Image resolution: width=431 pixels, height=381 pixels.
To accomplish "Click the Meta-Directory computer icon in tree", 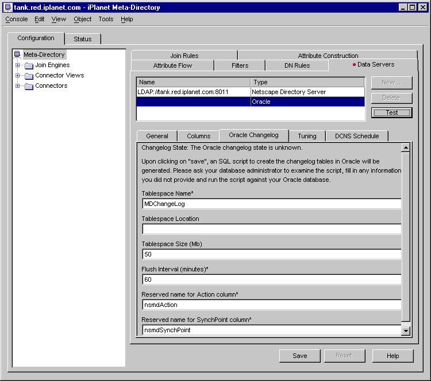I will [17, 55].
